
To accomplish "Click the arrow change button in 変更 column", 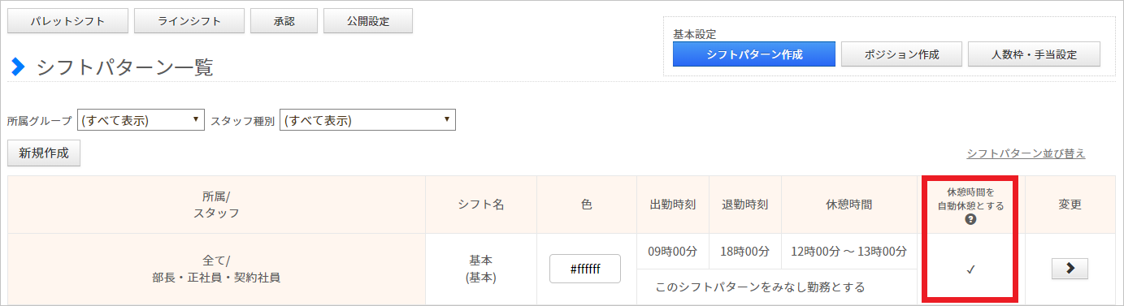I will point(1070,269).
